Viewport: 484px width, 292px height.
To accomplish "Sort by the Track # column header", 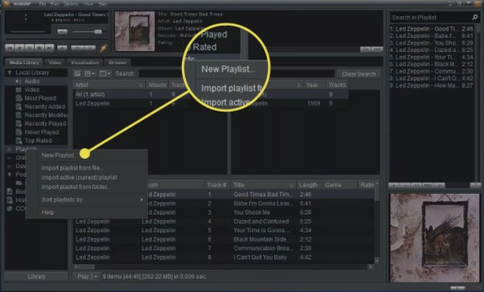I will (217, 185).
